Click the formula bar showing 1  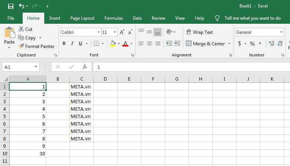click(191, 67)
